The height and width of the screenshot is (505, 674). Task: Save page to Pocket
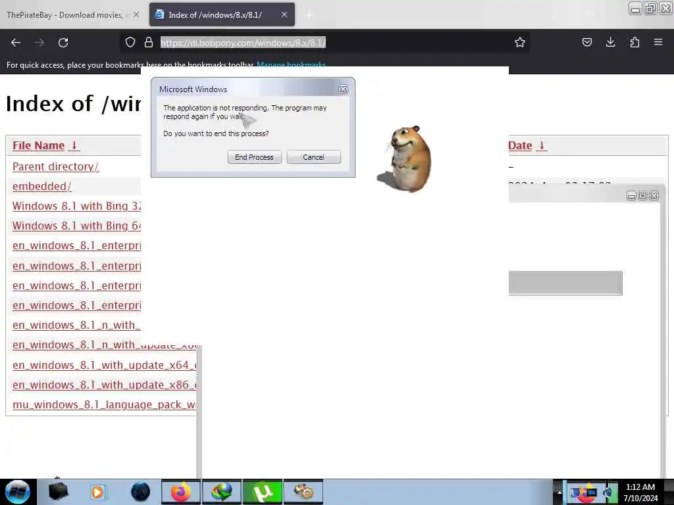click(586, 42)
